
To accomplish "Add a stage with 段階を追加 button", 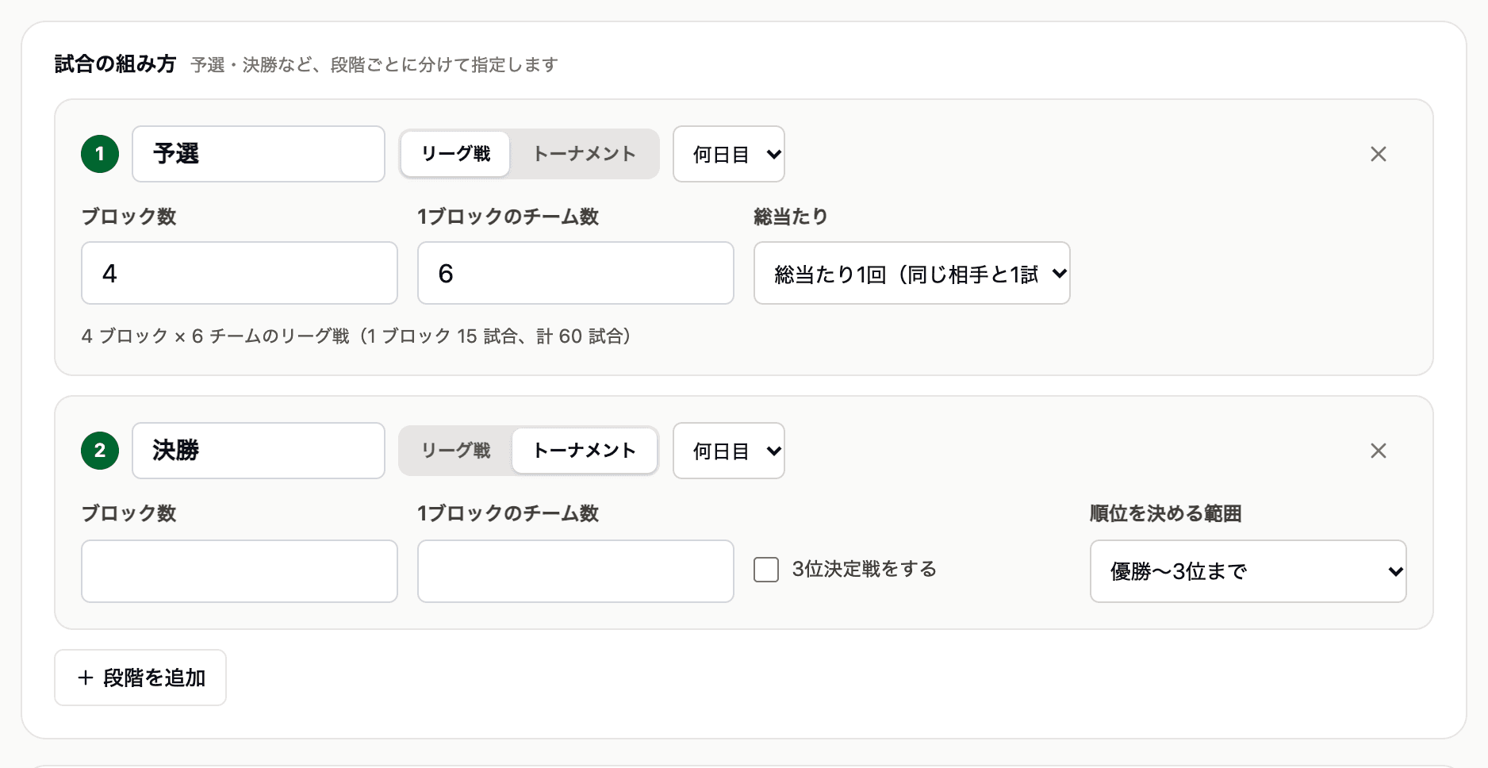I will 140,678.
